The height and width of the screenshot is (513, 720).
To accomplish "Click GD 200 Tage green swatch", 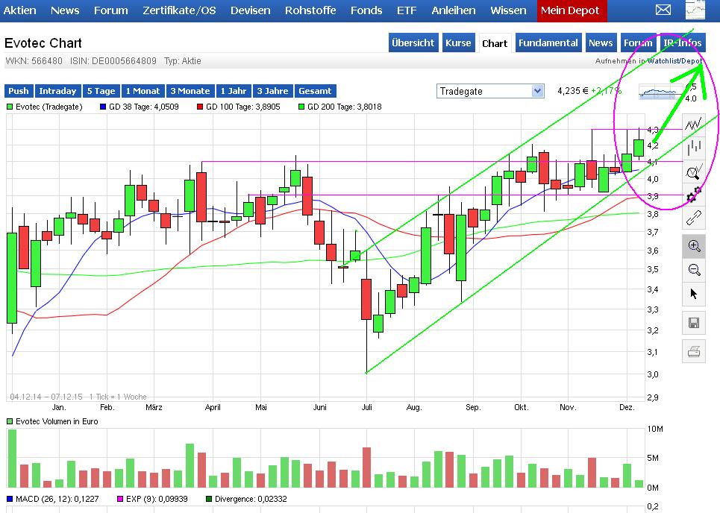I will [301, 107].
